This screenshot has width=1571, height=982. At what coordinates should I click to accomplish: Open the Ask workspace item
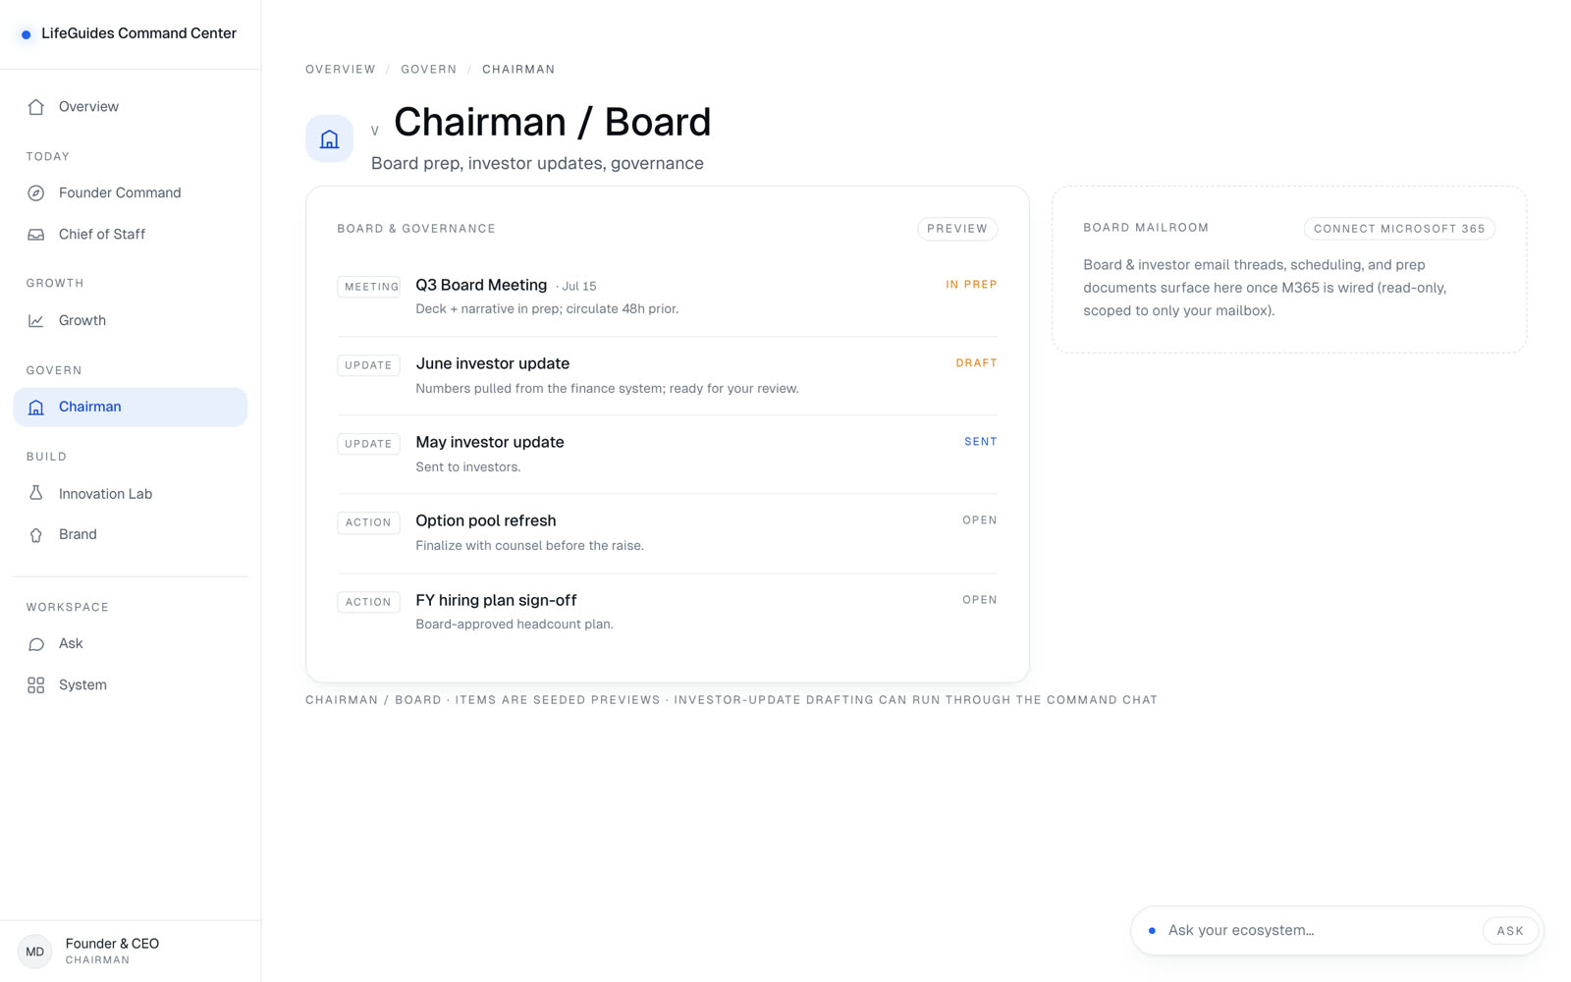(x=130, y=644)
